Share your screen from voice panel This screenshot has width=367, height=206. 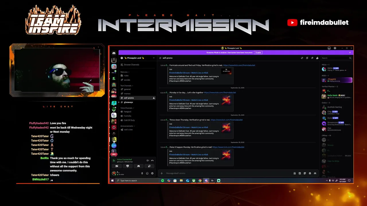click(128, 166)
